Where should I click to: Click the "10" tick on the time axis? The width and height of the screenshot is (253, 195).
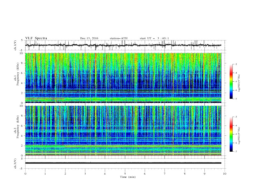click(x=225, y=174)
